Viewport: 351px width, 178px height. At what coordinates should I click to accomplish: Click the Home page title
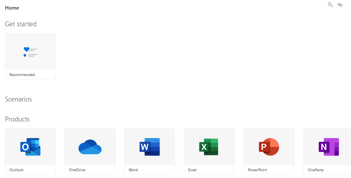pos(12,8)
